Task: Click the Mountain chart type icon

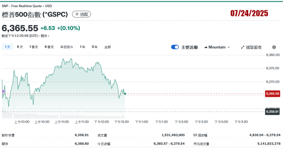Action: point(206,47)
